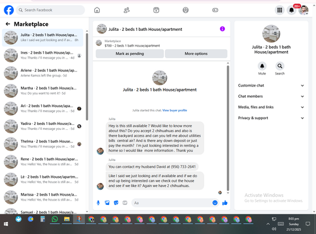The width and height of the screenshot is (316, 234).
Task: Mute the chat using the bell icon
Action: (262, 66)
